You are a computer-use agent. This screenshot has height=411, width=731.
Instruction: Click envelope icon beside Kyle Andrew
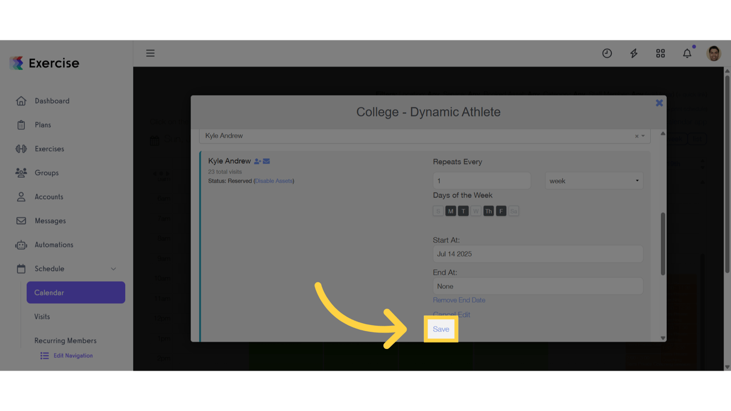[266, 161]
